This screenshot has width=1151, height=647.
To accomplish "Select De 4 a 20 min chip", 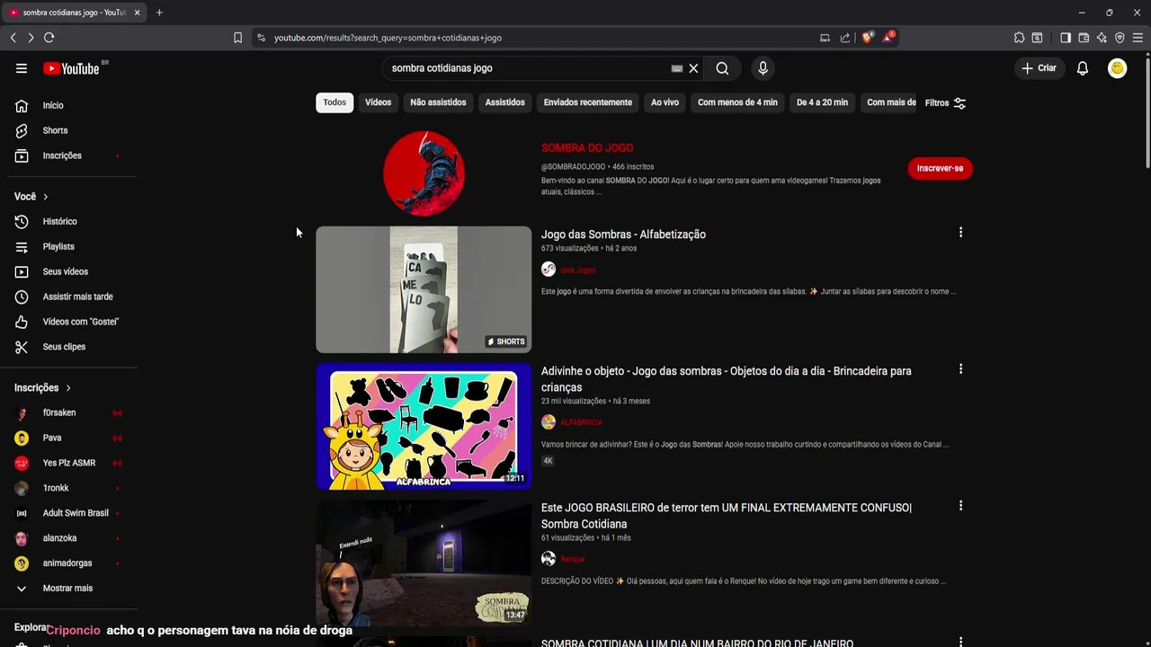I will 822,102.
